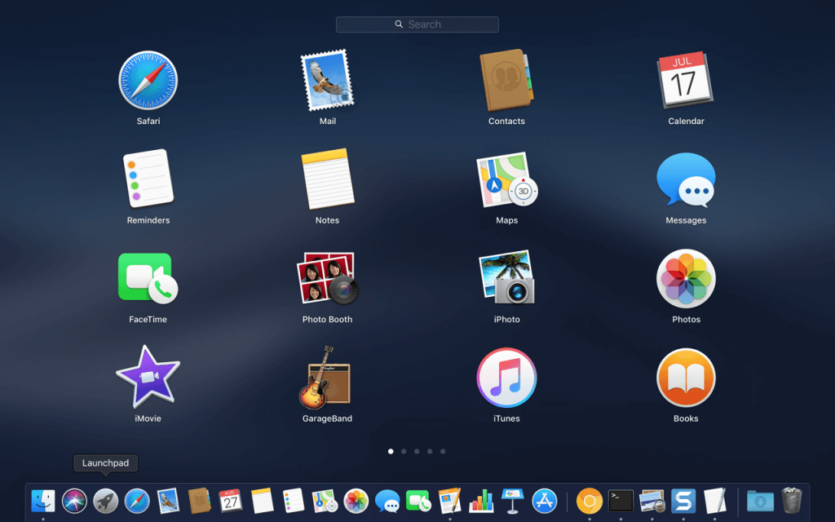Open the Downloads folder in the Dock

click(760, 502)
